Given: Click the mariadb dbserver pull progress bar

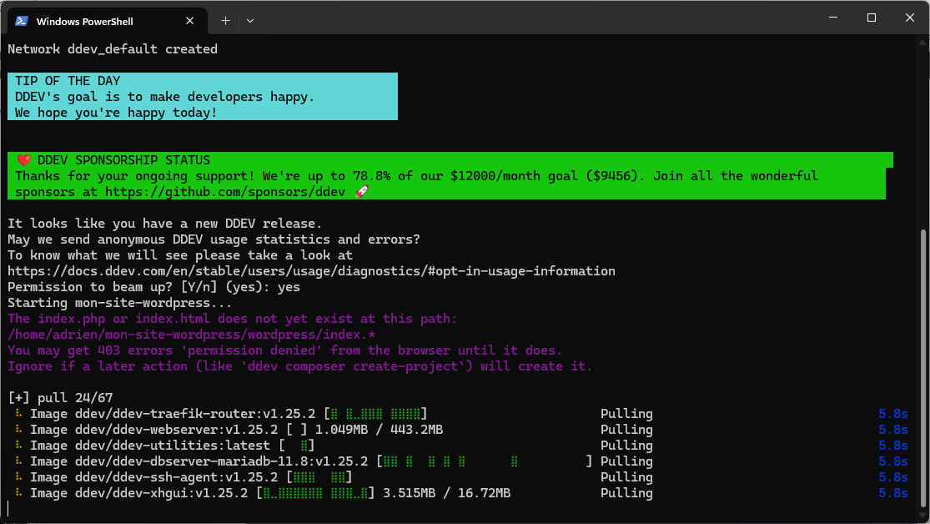Looking at the screenshot, I should [485, 461].
